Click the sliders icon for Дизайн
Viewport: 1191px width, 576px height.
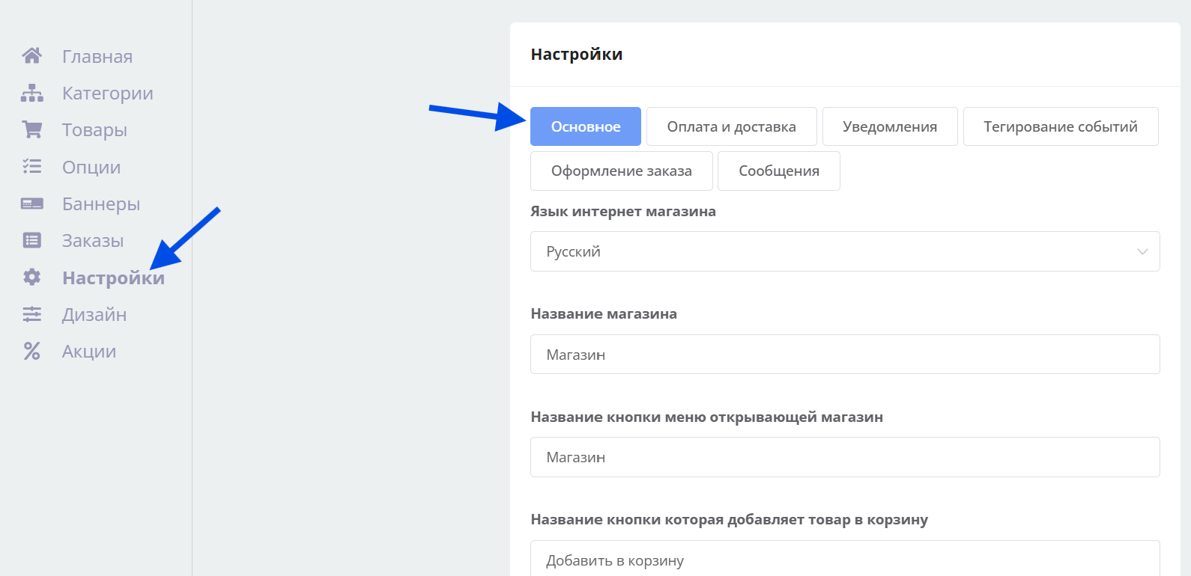31,314
